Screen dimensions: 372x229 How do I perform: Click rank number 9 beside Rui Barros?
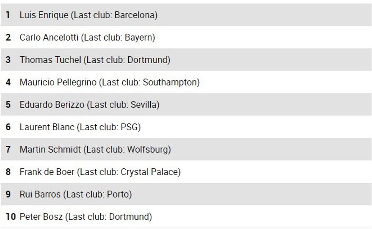coord(8,195)
